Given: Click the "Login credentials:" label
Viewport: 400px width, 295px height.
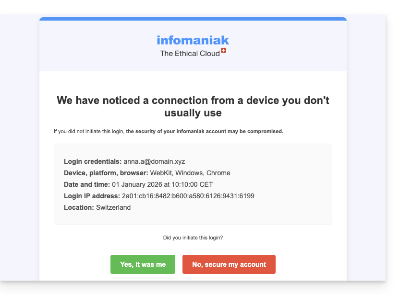Looking at the screenshot, I should click(93, 161).
